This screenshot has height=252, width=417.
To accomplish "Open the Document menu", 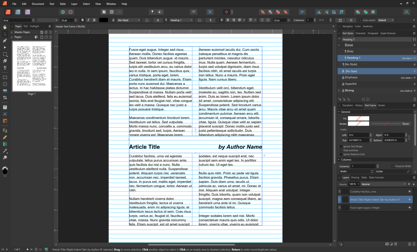I will point(38,4).
